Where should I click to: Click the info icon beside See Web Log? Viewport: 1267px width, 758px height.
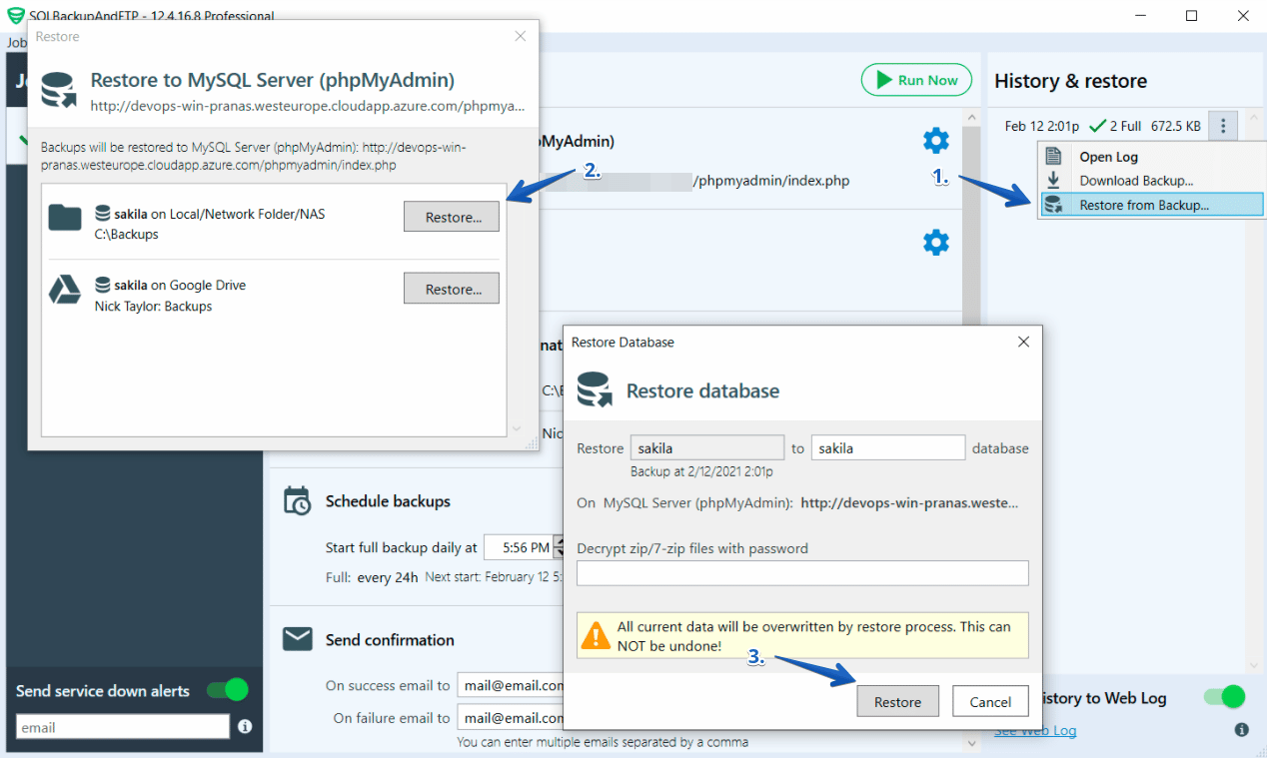click(x=1243, y=730)
